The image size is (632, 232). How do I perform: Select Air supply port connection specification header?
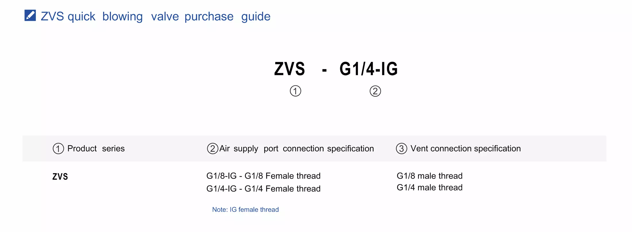296,148
